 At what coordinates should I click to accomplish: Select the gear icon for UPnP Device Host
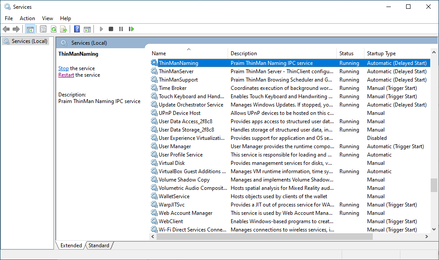pos(154,113)
